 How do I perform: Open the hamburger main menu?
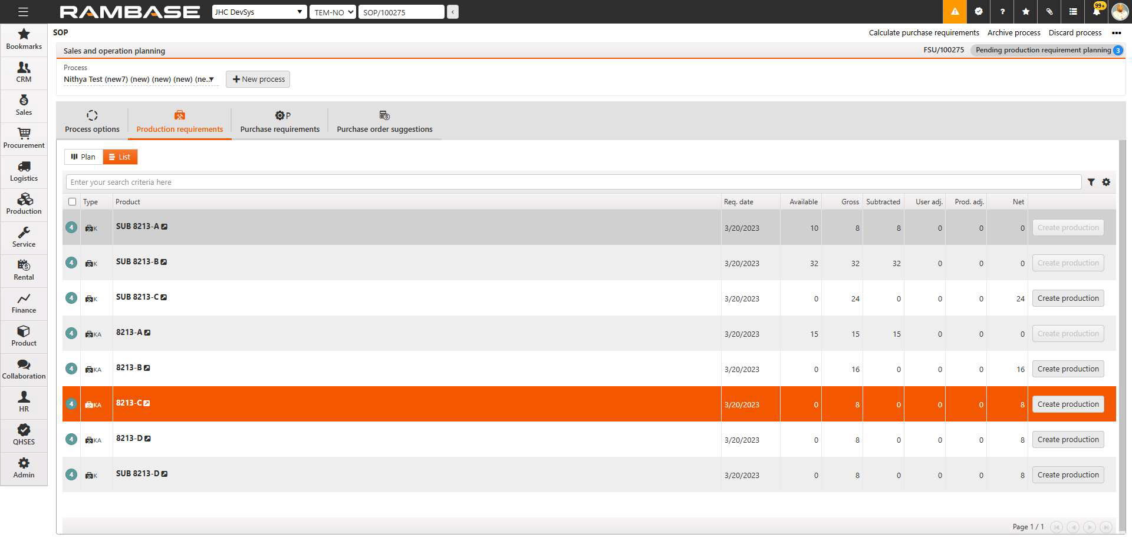[23, 12]
